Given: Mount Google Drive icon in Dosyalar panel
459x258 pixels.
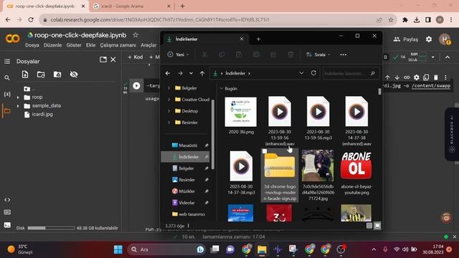Looking at the screenshot, I should 57,75.
